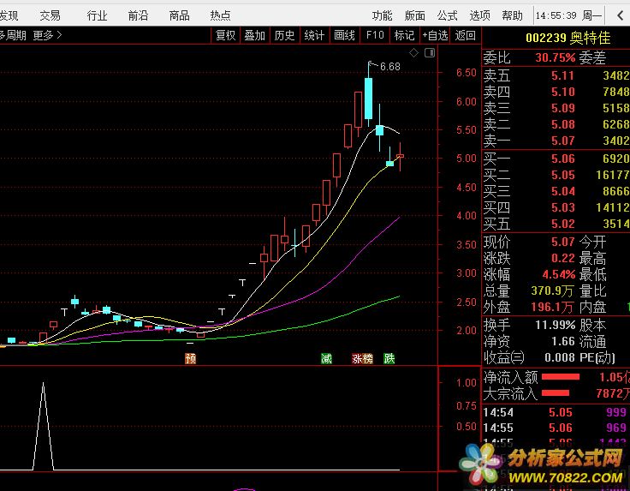This screenshot has height=491, width=630.
Task: Select the 14:55 trade row at 5.06
Action: point(556,428)
